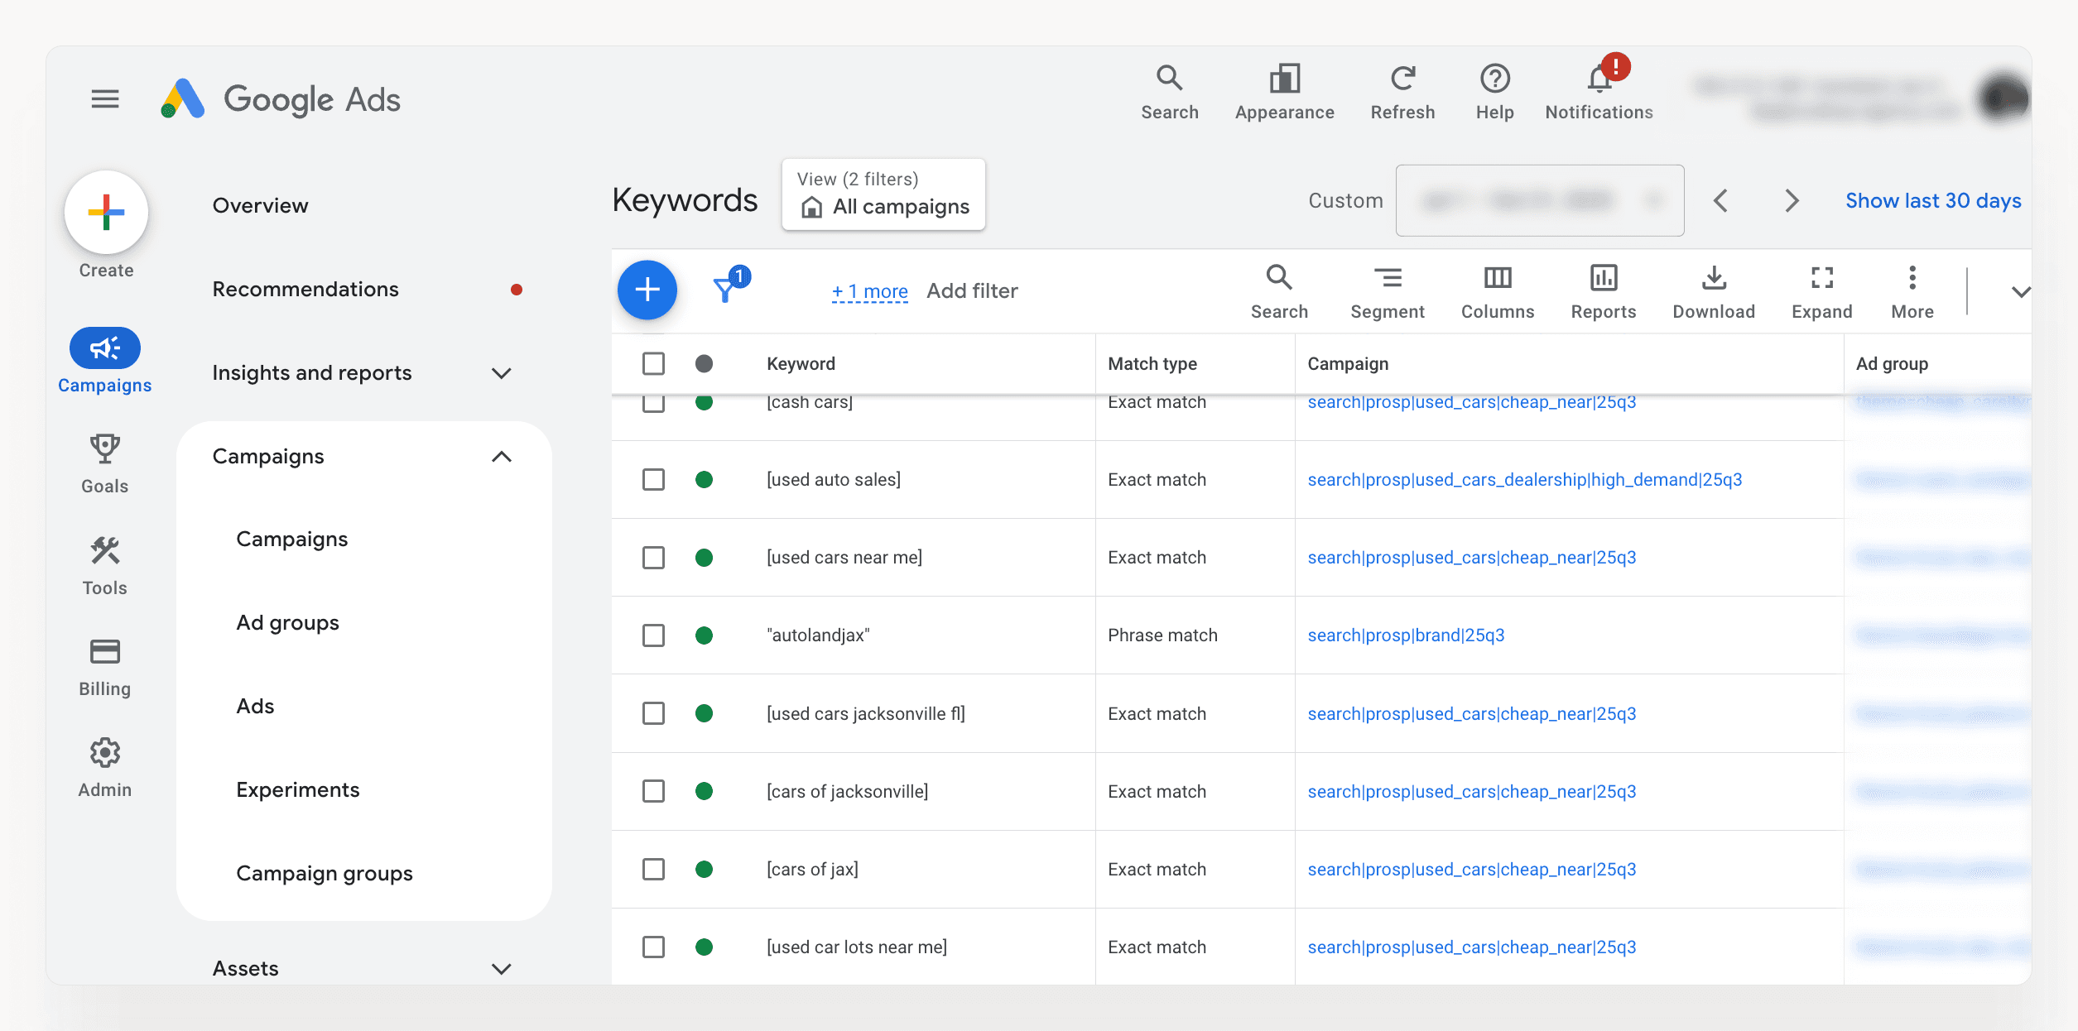Select Ad groups in the left menu
2078x1031 pixels.
point(287,622)
